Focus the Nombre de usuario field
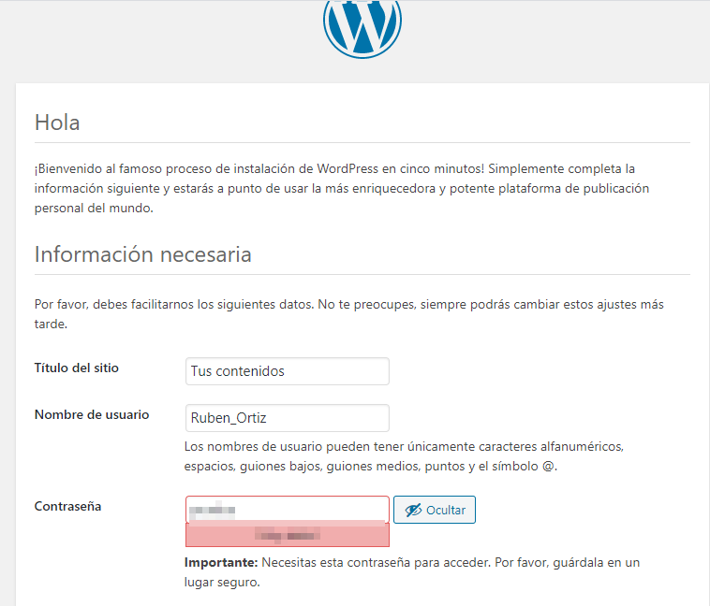 click(287, 418)
